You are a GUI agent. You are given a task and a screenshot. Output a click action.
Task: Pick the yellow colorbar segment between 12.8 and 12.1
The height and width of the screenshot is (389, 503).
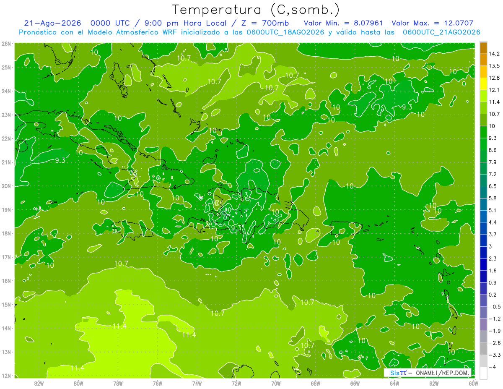[483, 84]
